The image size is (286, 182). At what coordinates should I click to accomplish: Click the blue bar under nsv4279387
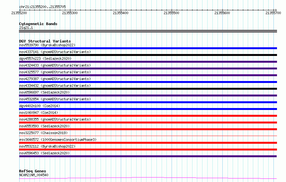(x=148, y=82)
